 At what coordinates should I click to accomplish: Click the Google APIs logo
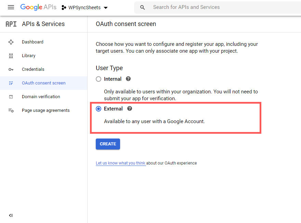coord(38,7)
